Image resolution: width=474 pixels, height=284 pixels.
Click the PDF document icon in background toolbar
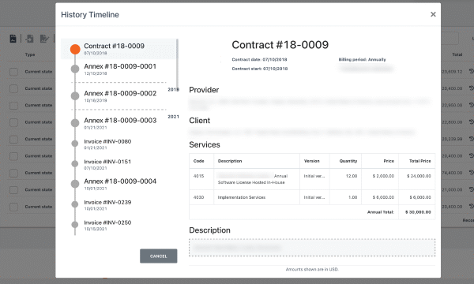(13, 39)
